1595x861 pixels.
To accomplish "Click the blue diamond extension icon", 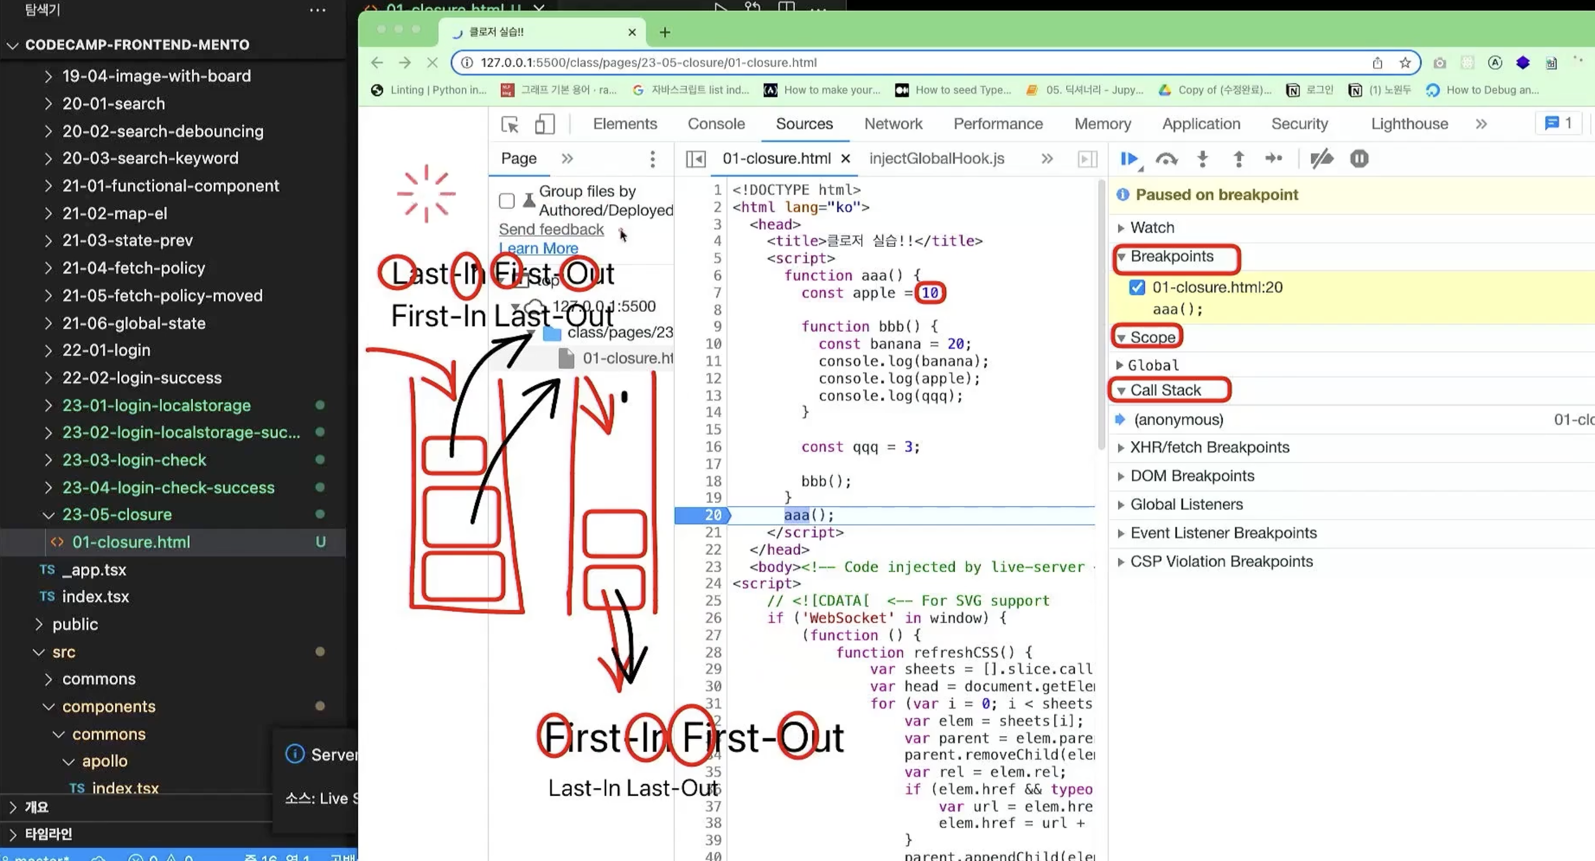I will pos(1522,62).
